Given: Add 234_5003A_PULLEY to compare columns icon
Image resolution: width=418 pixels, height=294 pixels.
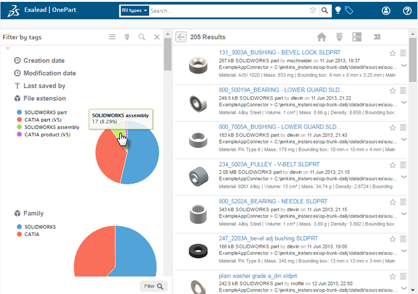Looking at the screenshot, I should pyautogui.click(x=403, y=164).
